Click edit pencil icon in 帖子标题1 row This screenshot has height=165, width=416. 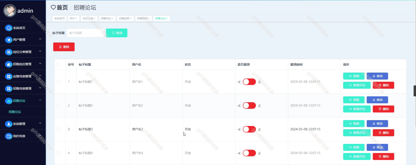[260, 82]
